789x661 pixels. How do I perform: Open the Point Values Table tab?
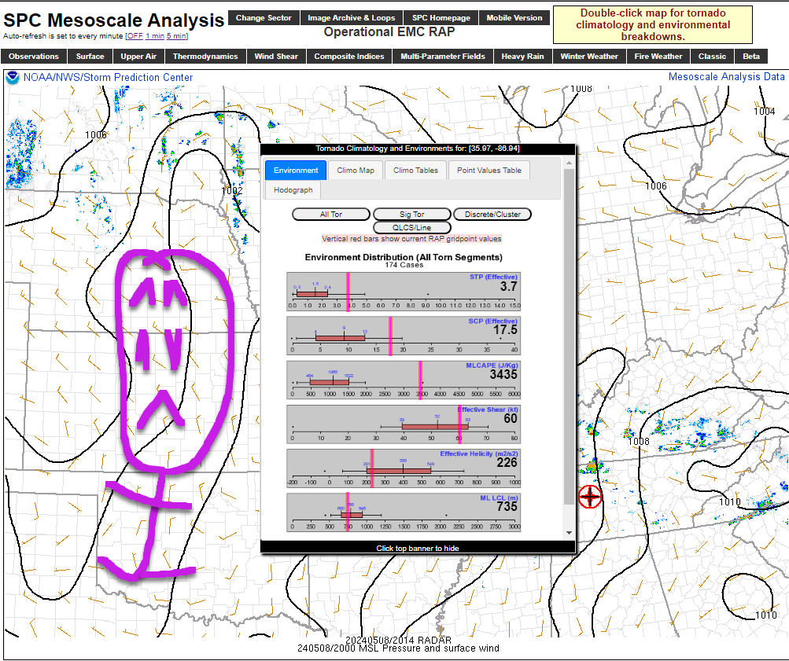click(489, 171)
